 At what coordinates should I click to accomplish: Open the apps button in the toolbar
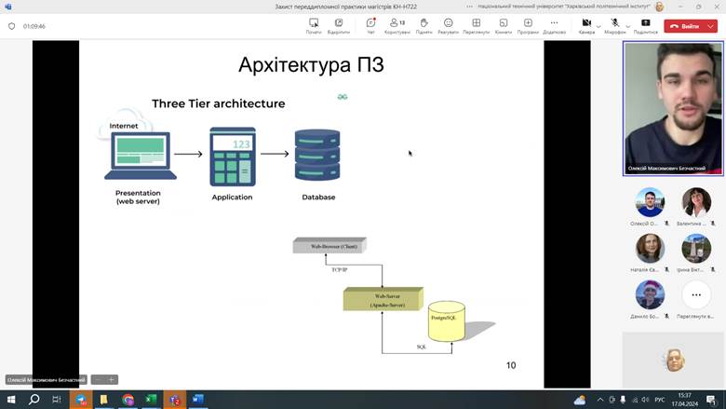pyautogui.click(x=528, y=25)
